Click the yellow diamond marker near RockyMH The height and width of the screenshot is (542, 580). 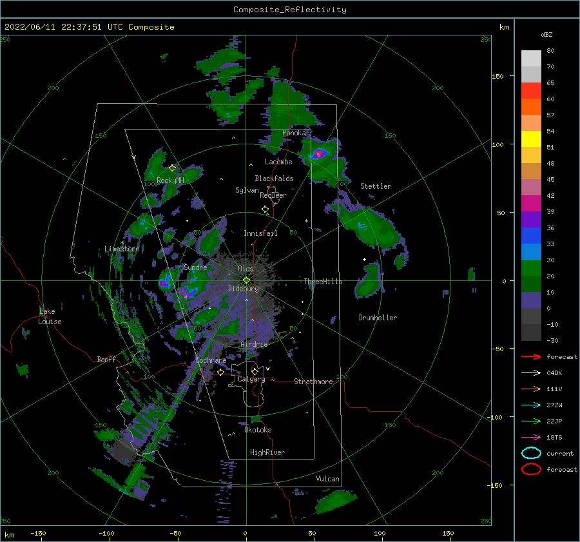click(x=172, y=168)
